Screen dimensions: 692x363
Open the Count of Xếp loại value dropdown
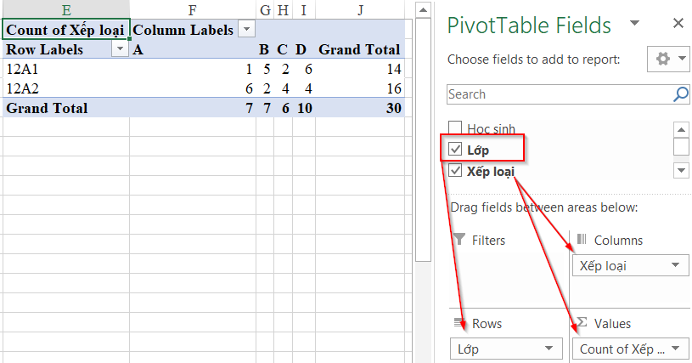click(675, 349)
